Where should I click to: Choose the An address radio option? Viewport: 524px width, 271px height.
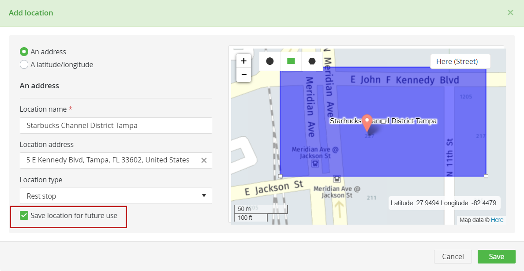tap(24, 52)
